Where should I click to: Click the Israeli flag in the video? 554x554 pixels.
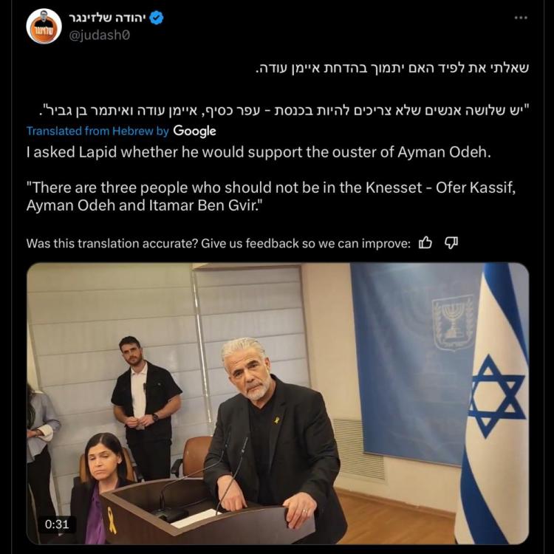pyautogui.click(x=495, y=403)
